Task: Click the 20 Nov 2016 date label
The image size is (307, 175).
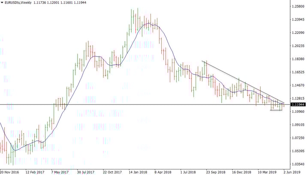Action: (x=9, y=172)
